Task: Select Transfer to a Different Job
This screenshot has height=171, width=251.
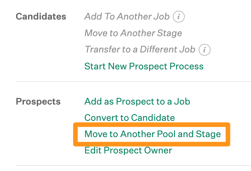Action: pyautogui.click(x=140, y=49)
